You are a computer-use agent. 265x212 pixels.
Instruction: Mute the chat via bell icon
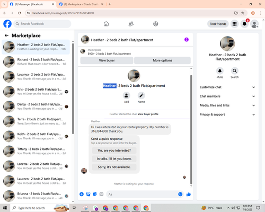[220, 71]
